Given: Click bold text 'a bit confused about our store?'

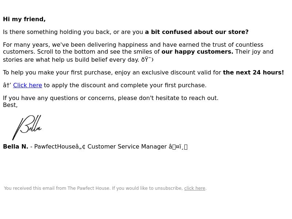Looking at the screenshot, I should tap(197, 32).
